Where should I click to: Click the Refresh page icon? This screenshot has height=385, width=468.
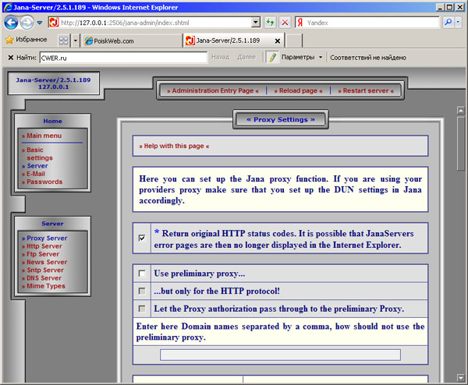(270, 23)
